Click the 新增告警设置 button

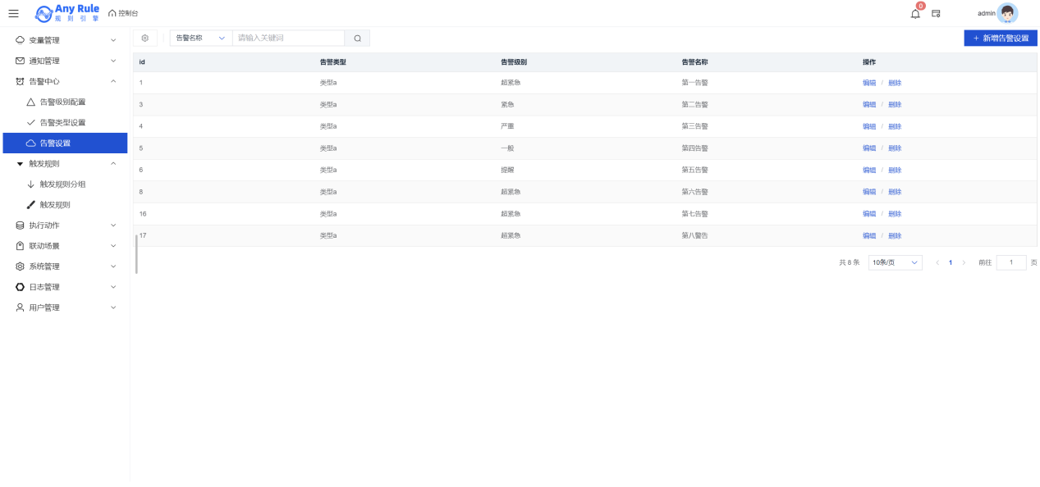pos(1001,38)
